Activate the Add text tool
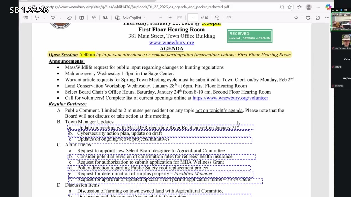The width and height of the screenshot is (351, 197). point(81,18)
